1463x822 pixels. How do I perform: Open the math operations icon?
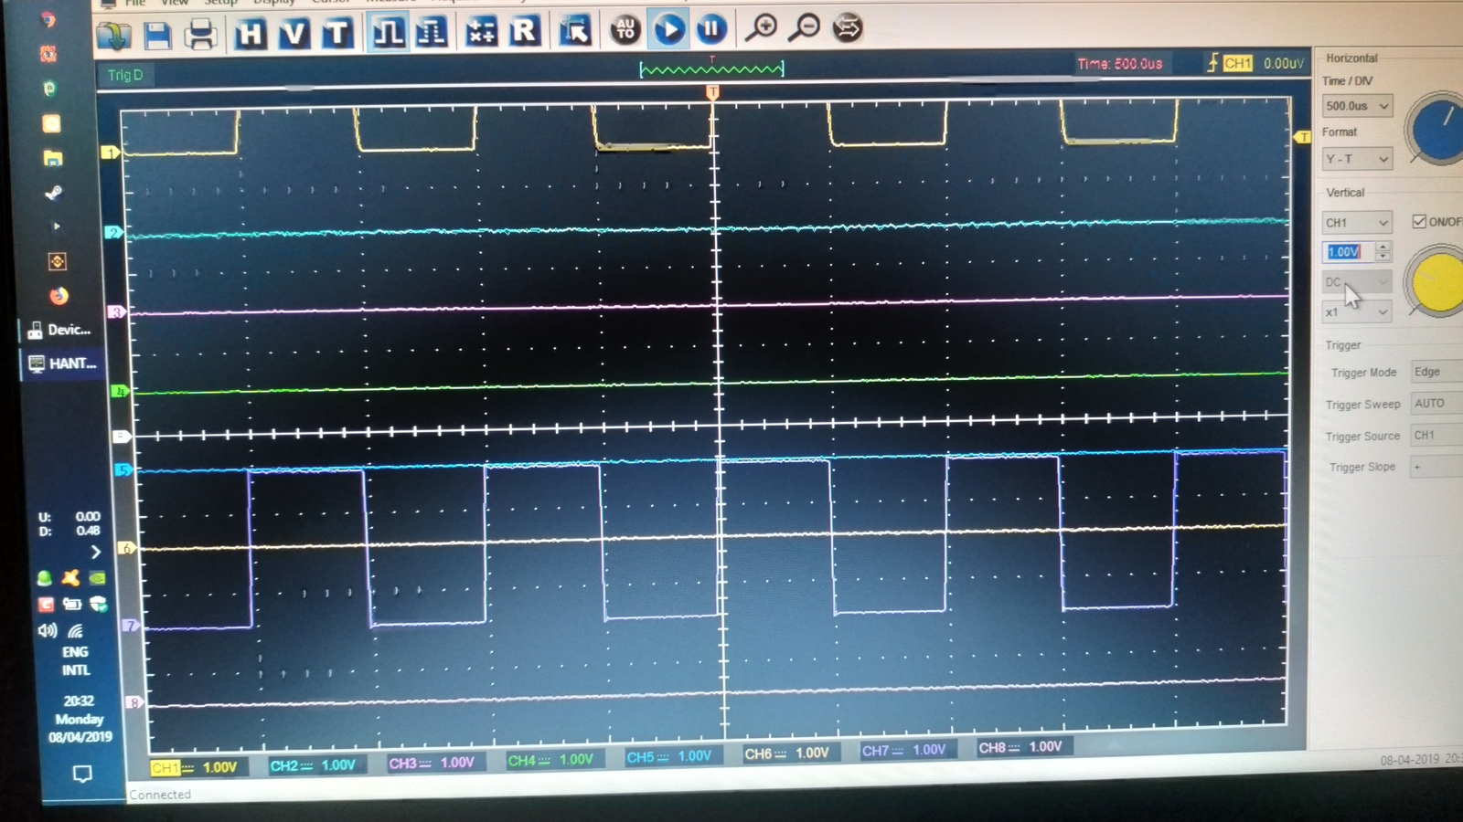coord(481,32)
